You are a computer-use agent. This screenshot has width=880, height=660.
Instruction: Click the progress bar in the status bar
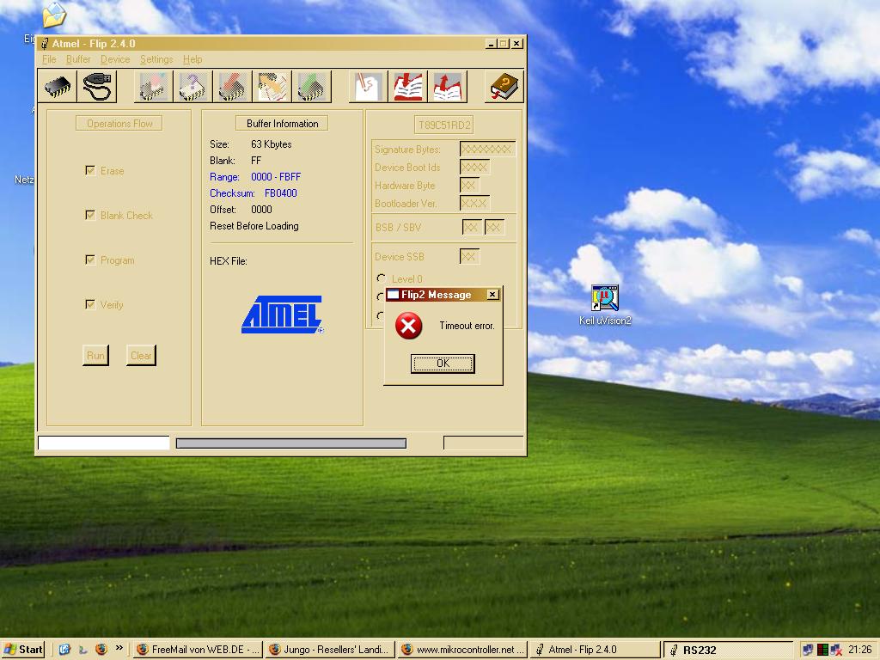coord(290,443)
